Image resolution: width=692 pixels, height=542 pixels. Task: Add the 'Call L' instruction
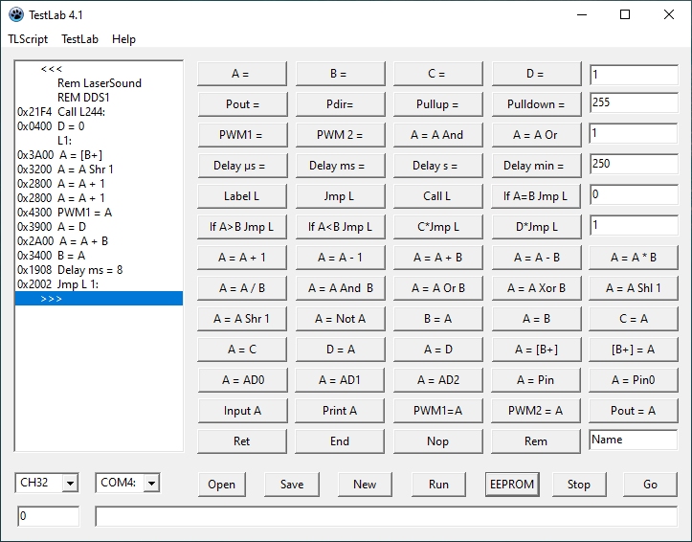[x=436, y=196]
